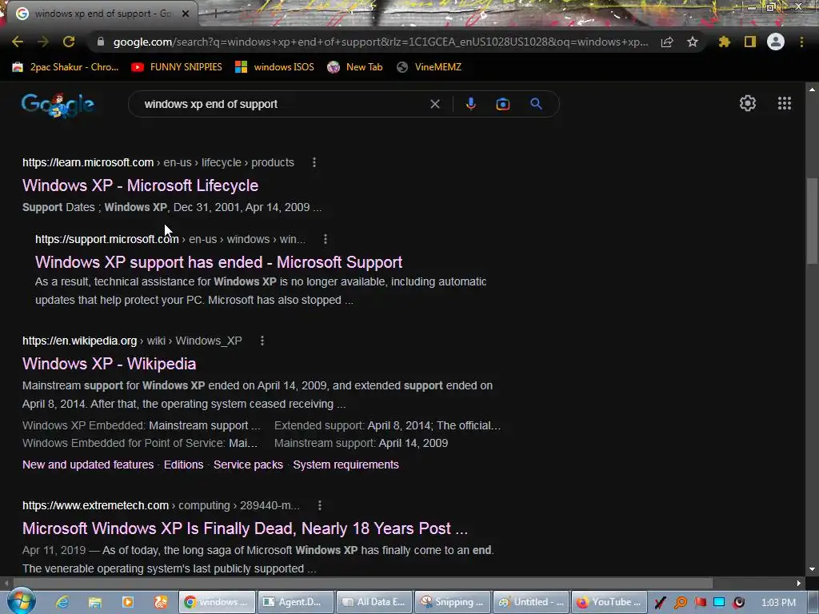Viewport: 819px width, 614px height.
Task: Switch to Chrome windows taskbar button
Action: point(217,602)
